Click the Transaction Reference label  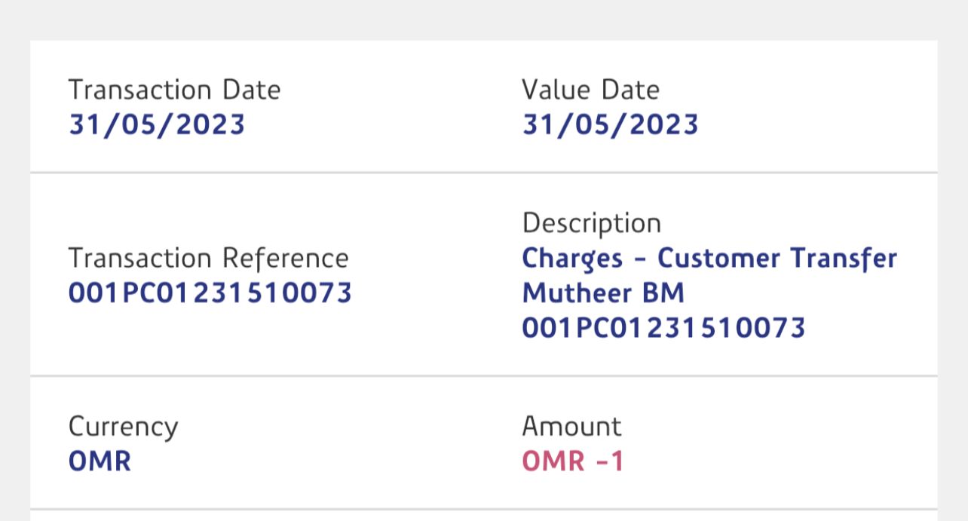(x=208, y=258)
